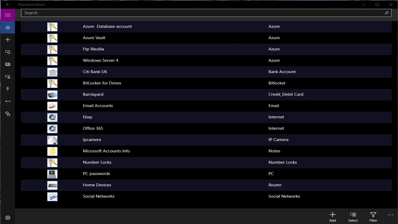The width and height of the screenshot is (398, 224).
Task: Select the Microsoft Accounts Info entry name
Action: (x=106, y=151)
